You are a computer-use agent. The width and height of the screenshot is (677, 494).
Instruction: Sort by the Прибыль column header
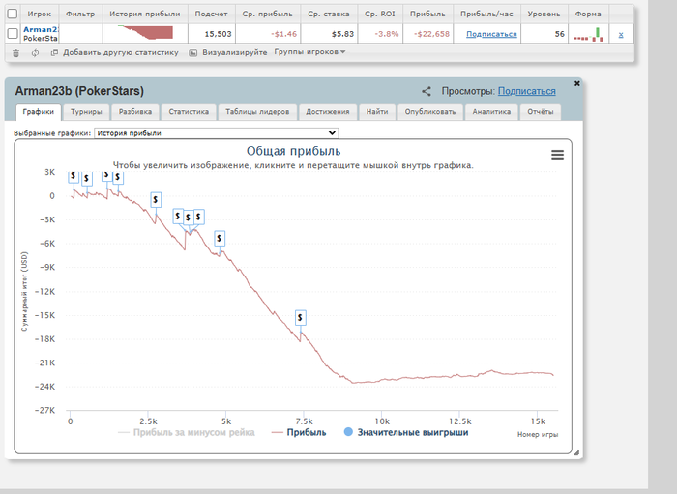[x=427, y=14]
